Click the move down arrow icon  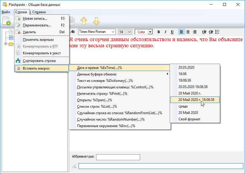point(96,21)
